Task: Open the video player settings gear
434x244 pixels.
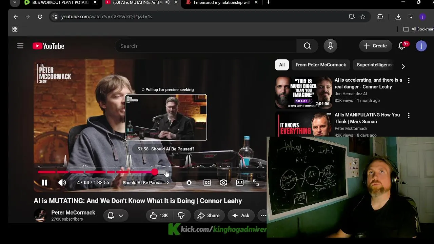Action: (223, 183)
